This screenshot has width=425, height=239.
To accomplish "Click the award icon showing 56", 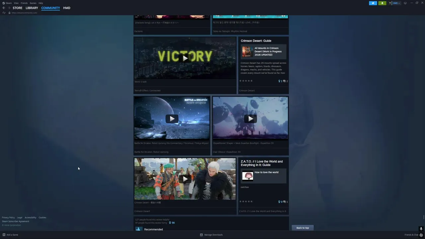I will 170,223.
